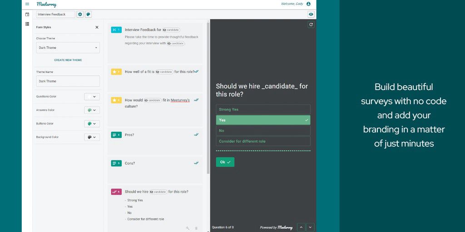
Task: Open the storage sidebar icon
Action: [27, 24]
